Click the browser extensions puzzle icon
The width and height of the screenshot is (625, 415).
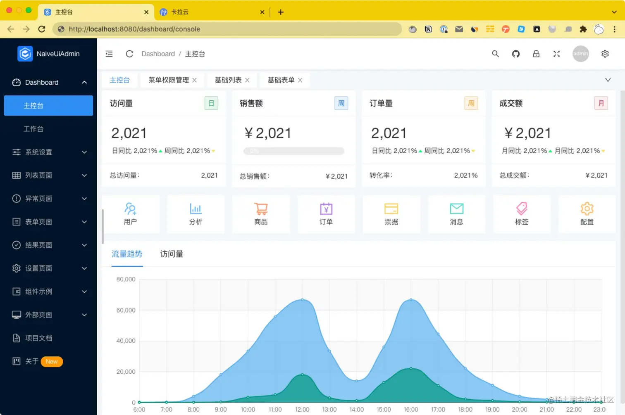583,29
